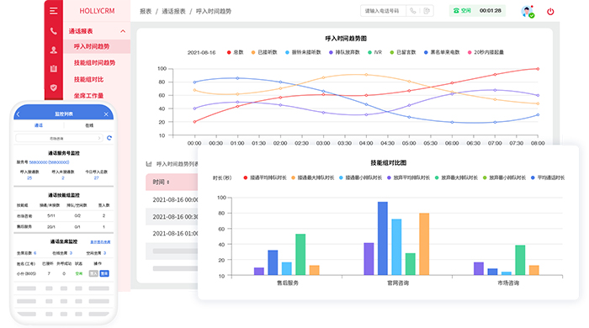
Task: Open the clipboard icon in the red sidebar
Action: [x=53, y=68]
